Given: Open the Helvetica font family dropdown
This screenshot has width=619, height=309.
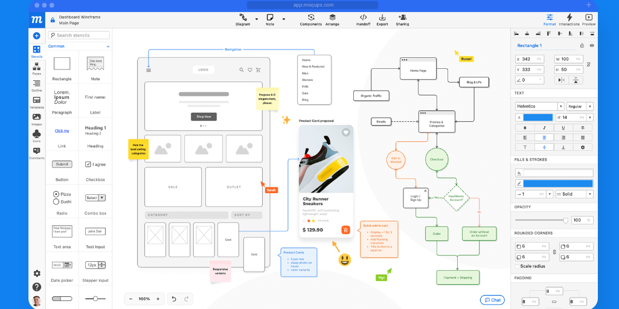Looking at the screenshot, I should (540, 107).
